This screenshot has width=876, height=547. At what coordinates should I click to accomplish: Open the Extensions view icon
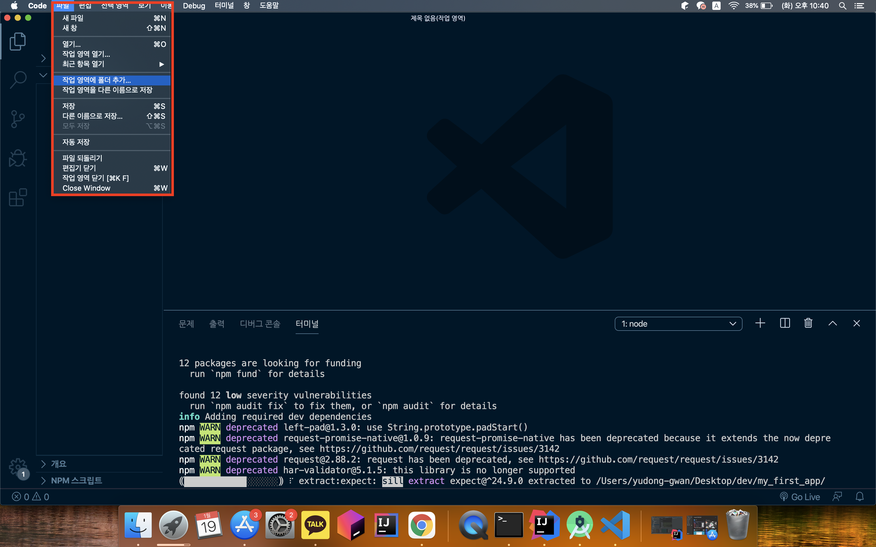point(17,197)
